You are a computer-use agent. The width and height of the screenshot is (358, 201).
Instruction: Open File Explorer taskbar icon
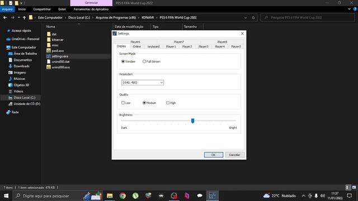tap(110, 196)
